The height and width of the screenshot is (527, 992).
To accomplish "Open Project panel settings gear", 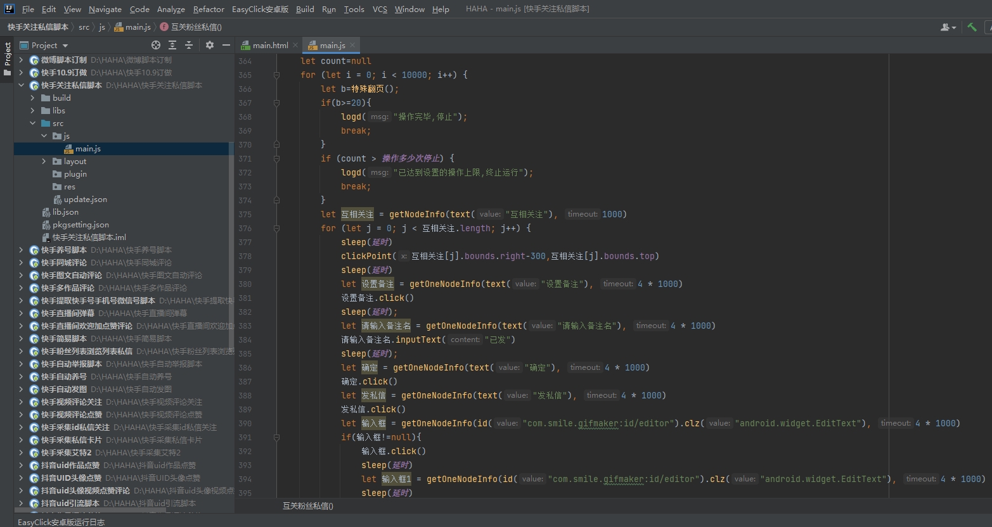I will click(210, 45).
